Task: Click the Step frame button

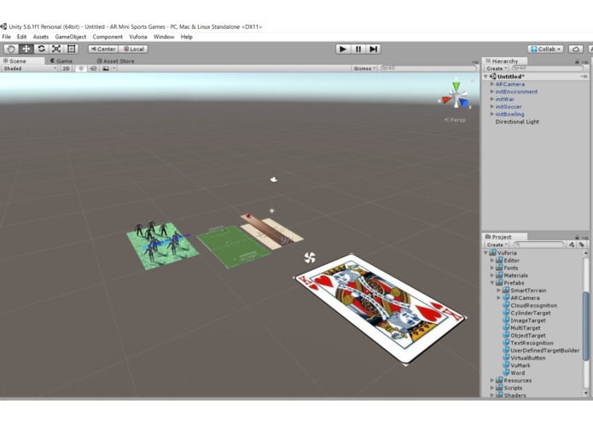Action: [x=373, y=49]
